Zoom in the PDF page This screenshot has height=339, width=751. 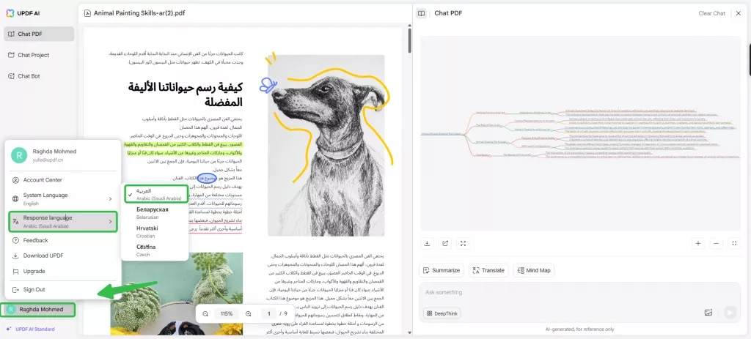click(248, 313)
